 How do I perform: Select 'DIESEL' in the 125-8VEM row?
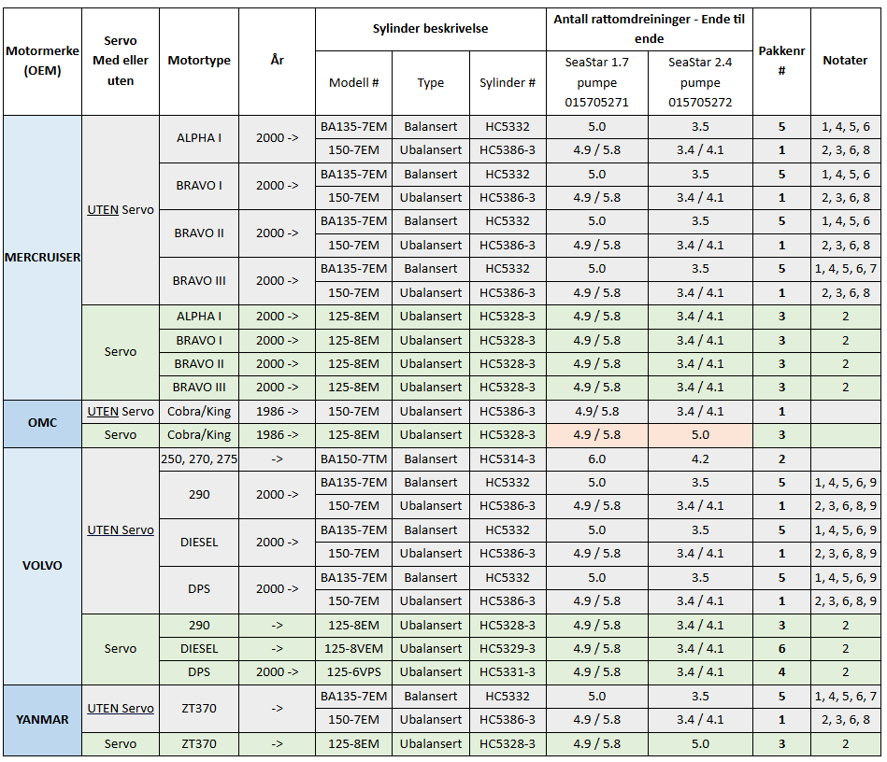coord(199,649)
